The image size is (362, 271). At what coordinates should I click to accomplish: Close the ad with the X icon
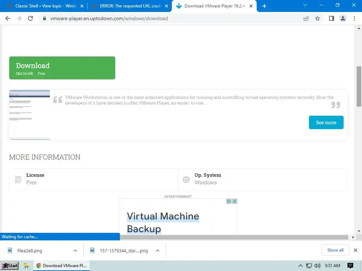(234, 201)
